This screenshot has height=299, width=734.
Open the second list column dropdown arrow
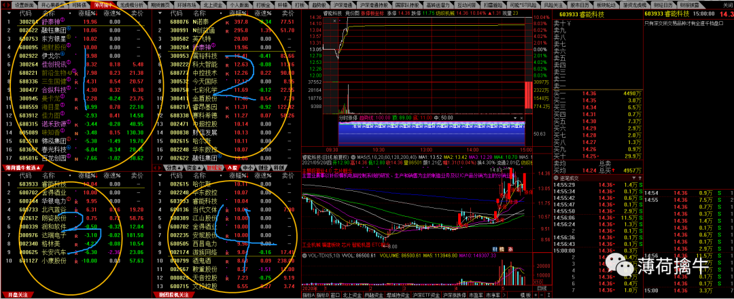tap(159, 13)
